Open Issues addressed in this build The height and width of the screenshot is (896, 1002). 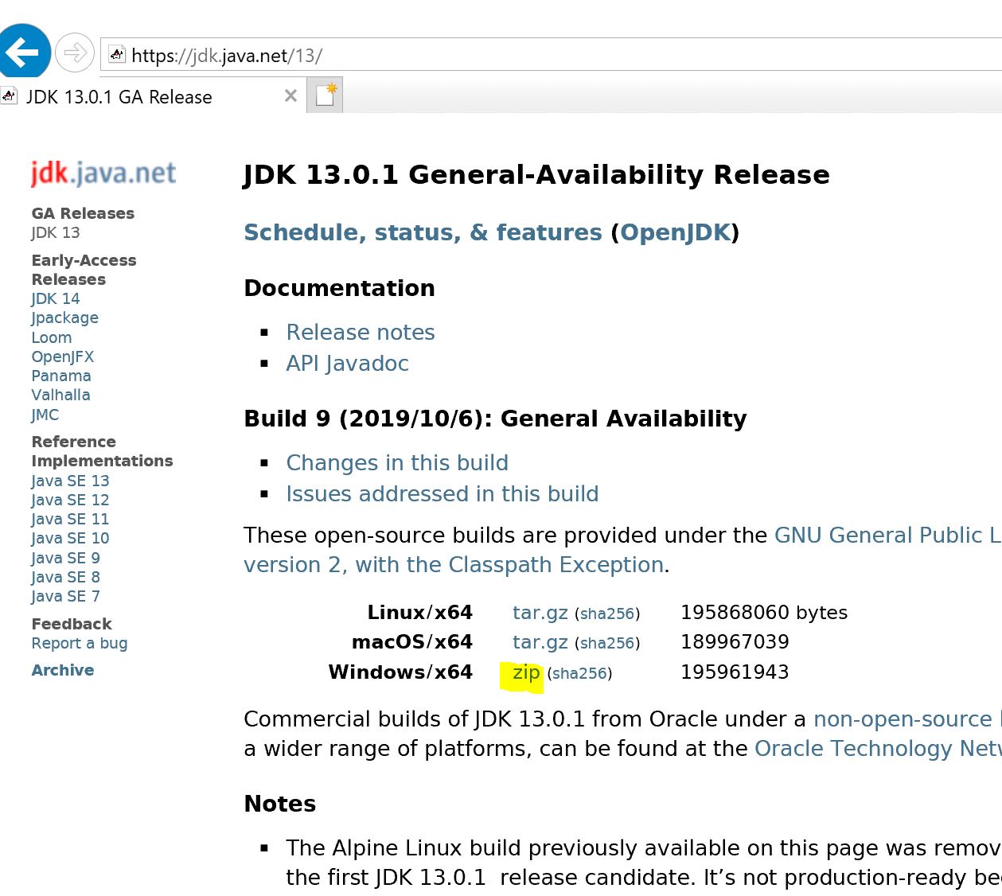pos(443,493)
